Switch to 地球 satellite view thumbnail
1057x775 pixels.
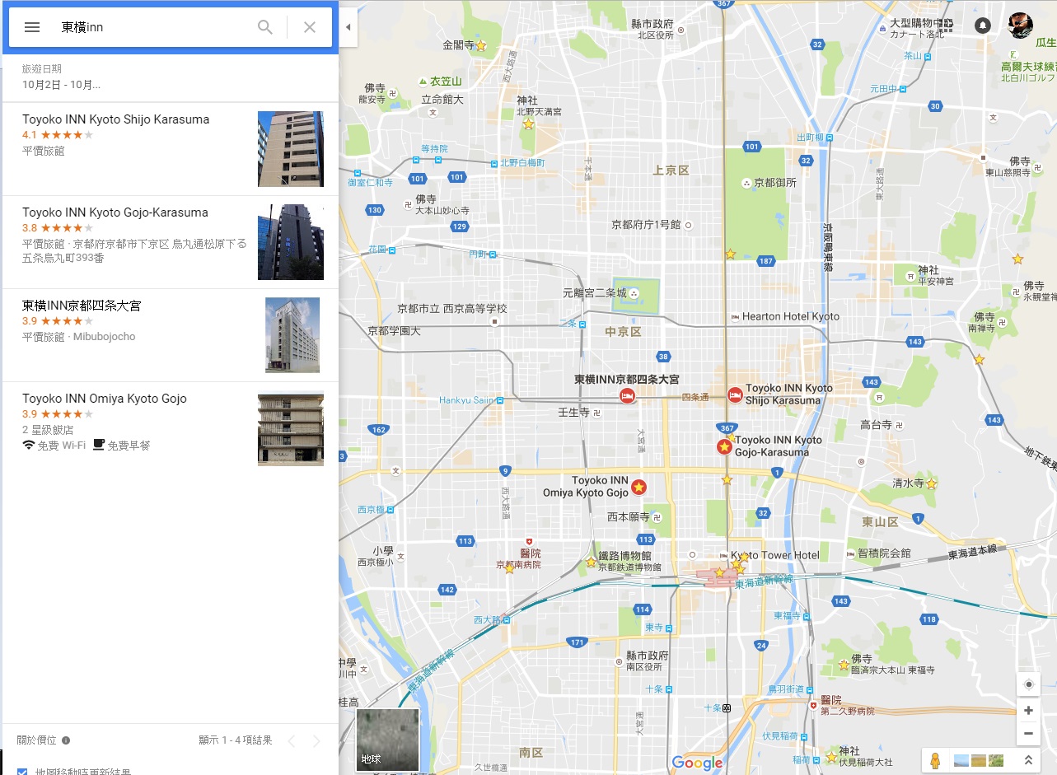click(387, 740)
